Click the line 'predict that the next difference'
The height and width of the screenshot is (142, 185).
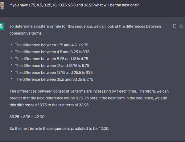88,98
